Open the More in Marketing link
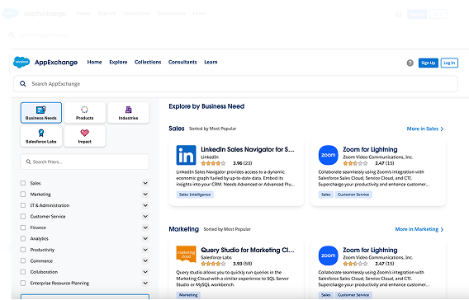 pos(419,229)
